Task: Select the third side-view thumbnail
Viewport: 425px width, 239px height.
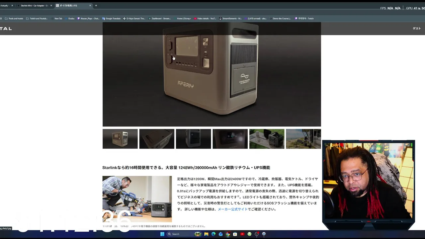Action: [193, 139]
